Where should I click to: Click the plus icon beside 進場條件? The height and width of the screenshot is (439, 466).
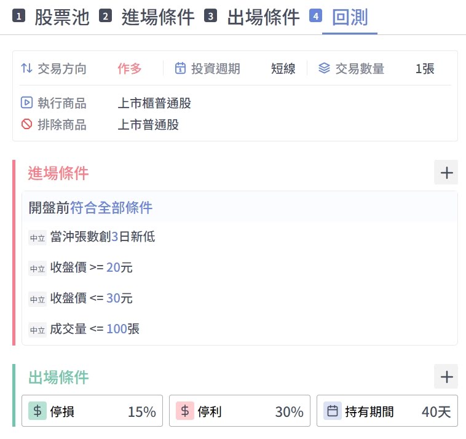coord(446,173)
